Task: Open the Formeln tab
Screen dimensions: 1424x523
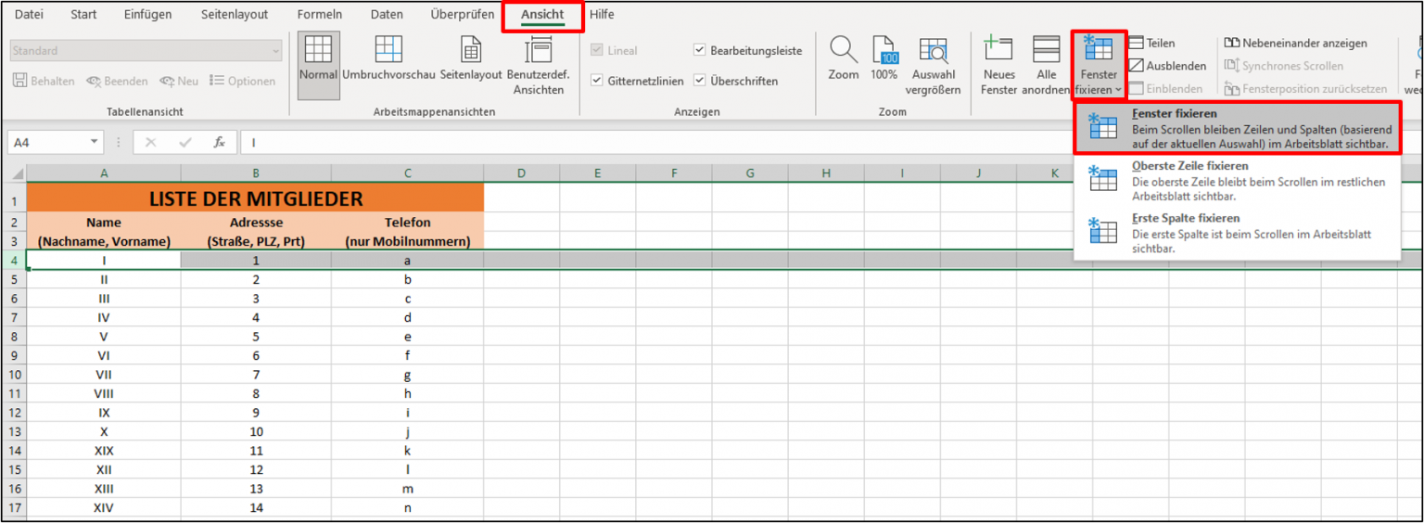Action: 320,15
